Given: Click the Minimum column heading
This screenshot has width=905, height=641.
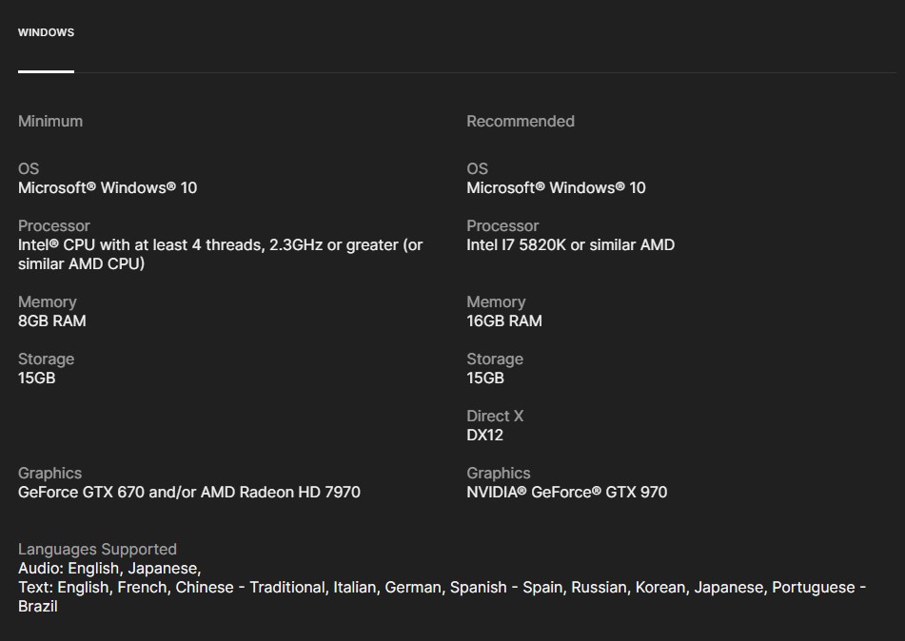Looking at the screenshot, I should [x=50, y=121].
